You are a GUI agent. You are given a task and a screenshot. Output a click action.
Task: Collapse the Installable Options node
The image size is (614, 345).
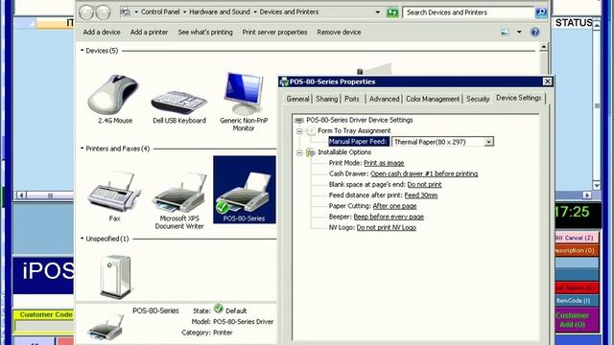(299, 152)
